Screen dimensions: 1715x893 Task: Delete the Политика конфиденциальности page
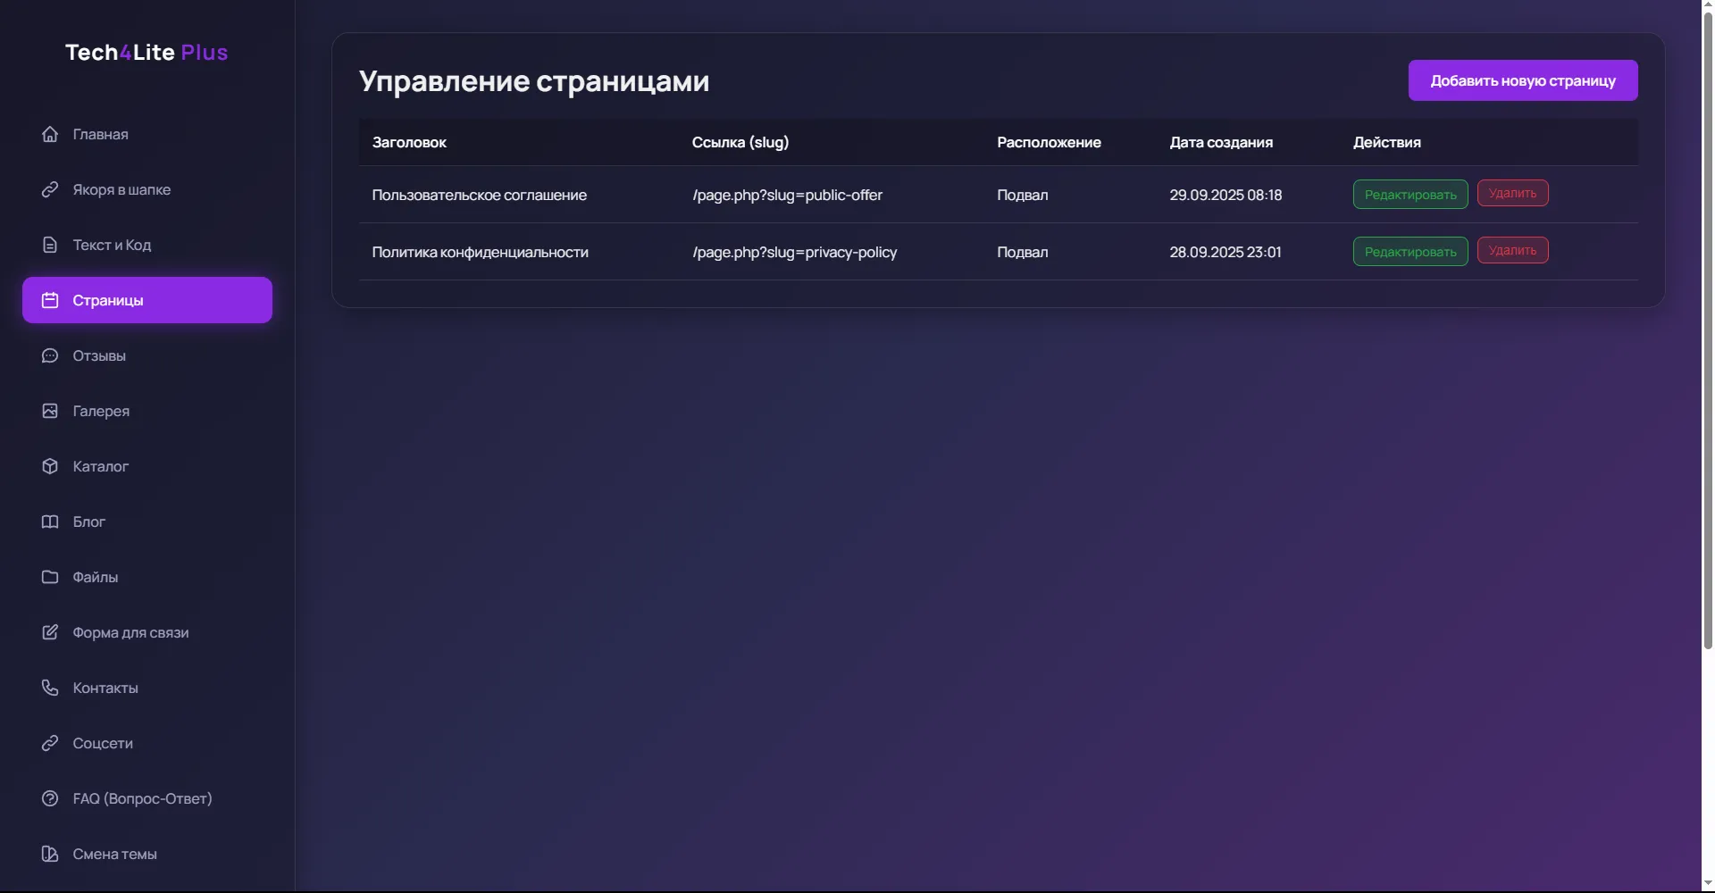1512,250
